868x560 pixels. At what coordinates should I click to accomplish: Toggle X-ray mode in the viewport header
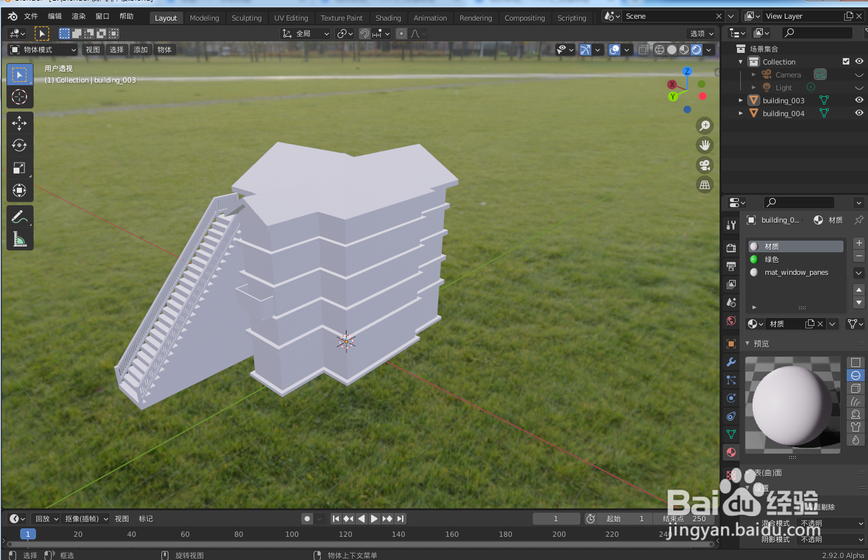643,49
